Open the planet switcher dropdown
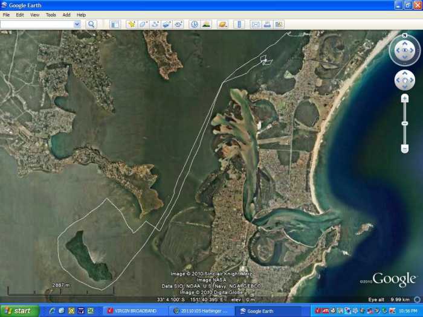The width and height of the screenshot is (423, 317). tap(222, 24)
